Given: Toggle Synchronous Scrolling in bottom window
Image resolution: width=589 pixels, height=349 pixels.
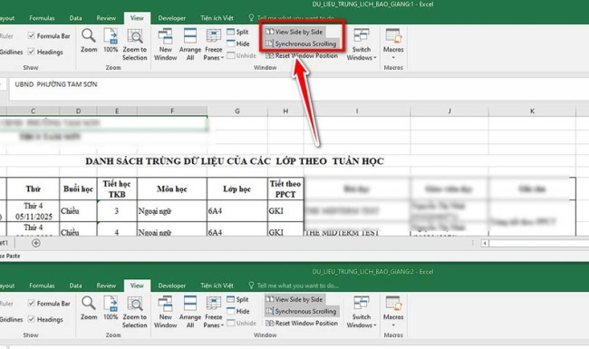Looking at the screenshot, I should pos(301,311).
